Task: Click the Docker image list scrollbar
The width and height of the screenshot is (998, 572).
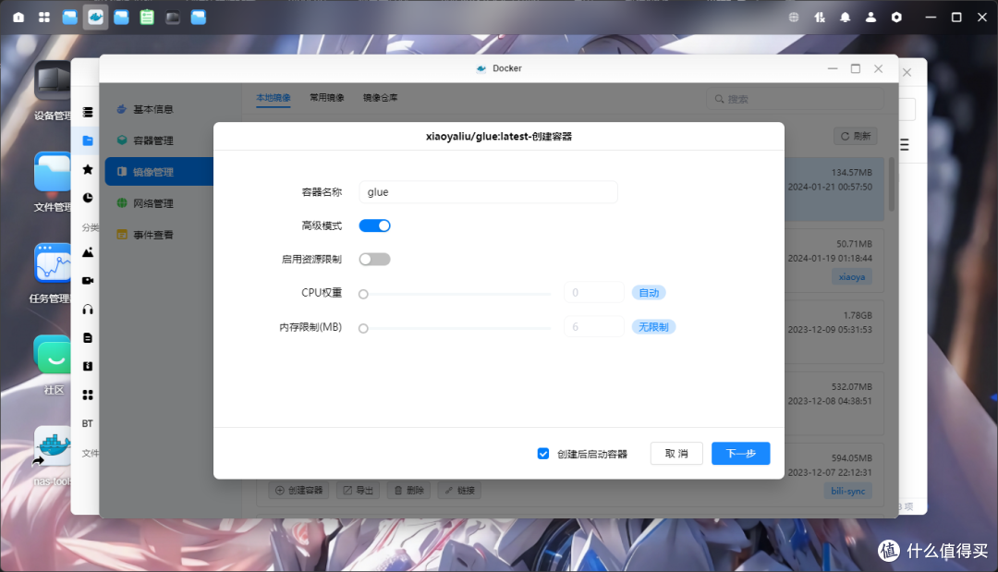Action: pyautogui.click(x=892, y=184)
